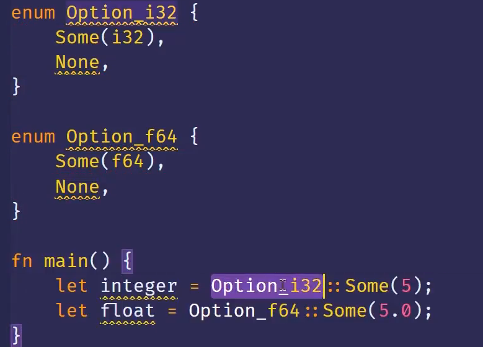This screenshot has height=347, width=483.
Task: Click the closing brace of Option_i32 enum
Action: 16,87
